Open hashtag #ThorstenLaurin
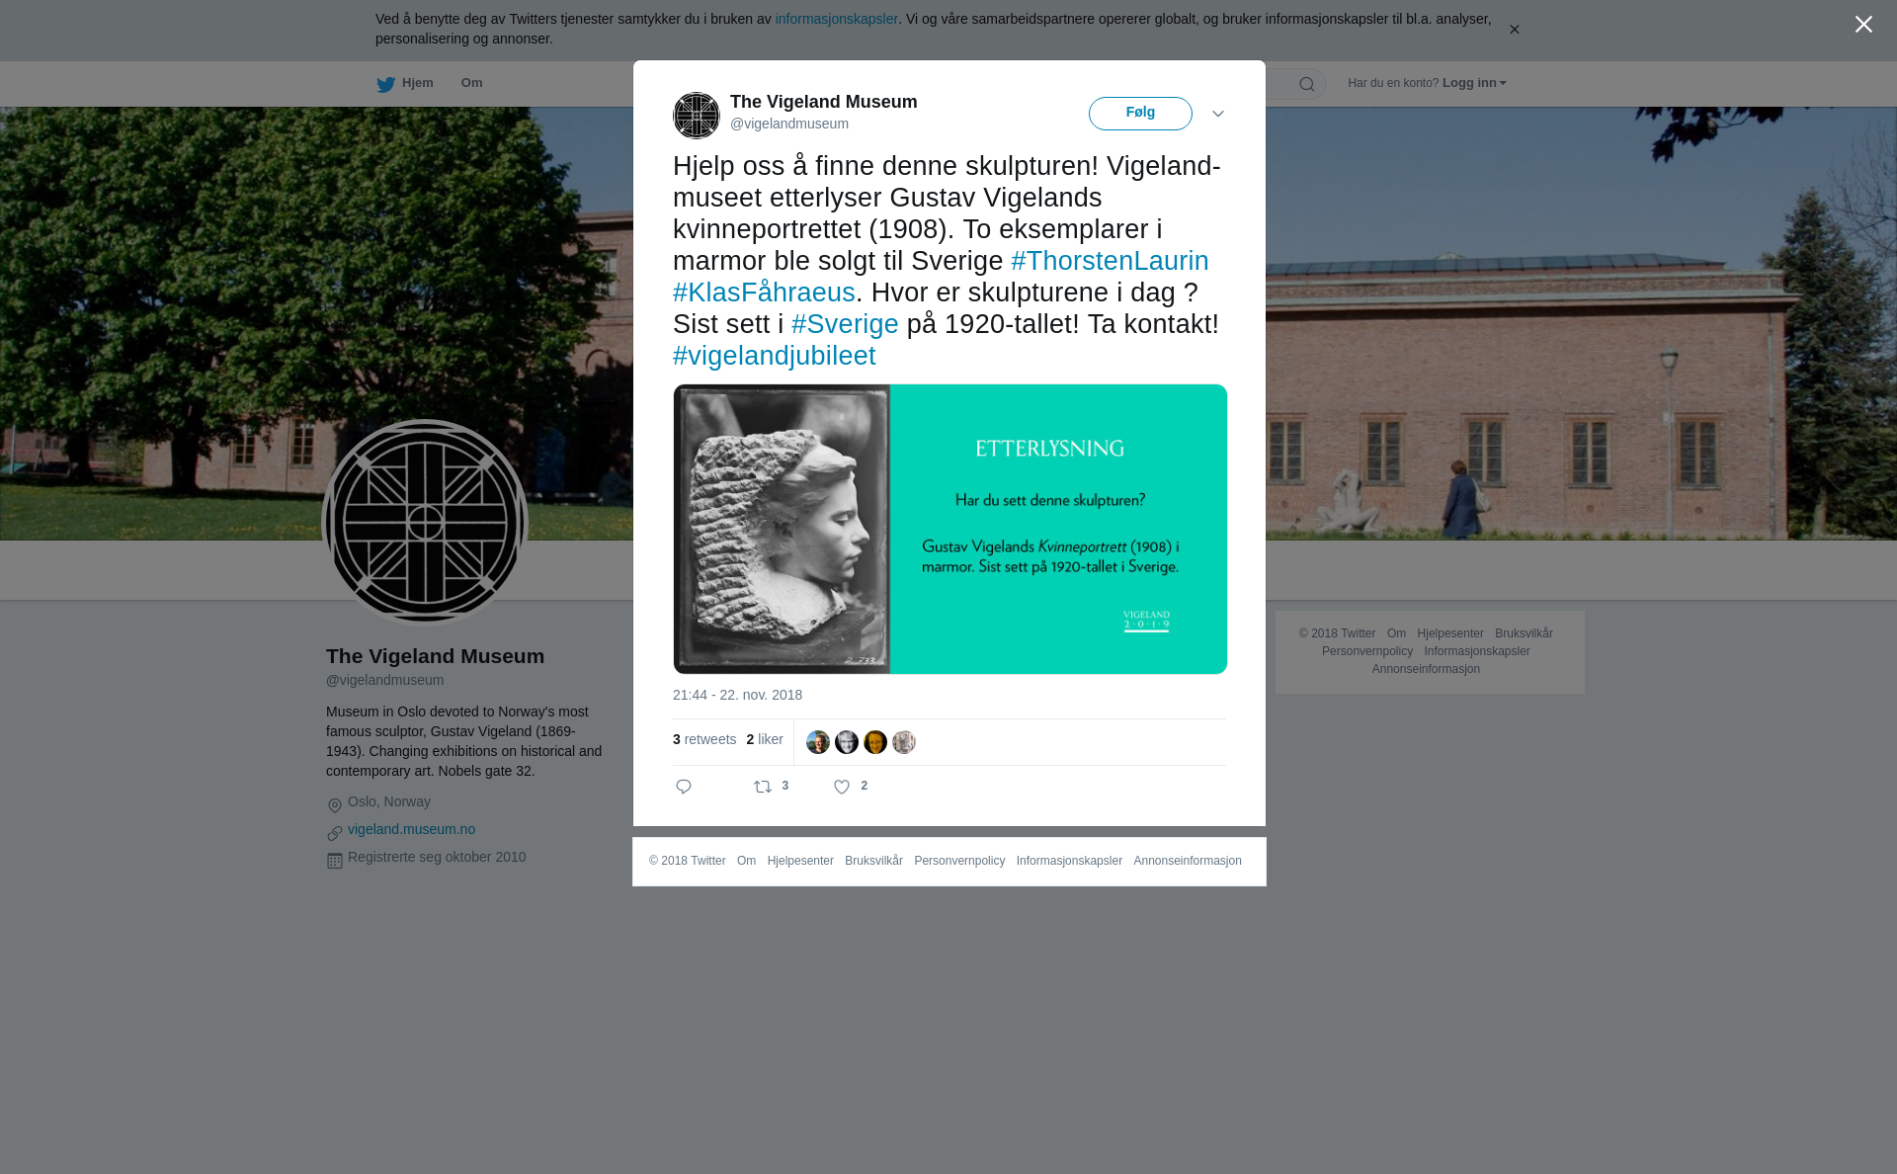1897x1174 pixels. point(1110,261)
